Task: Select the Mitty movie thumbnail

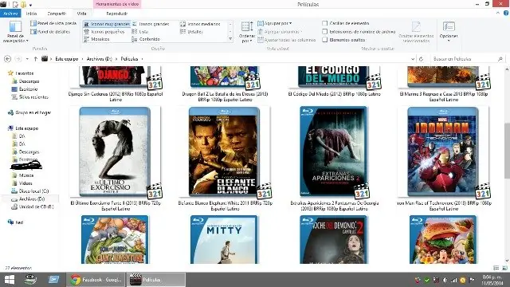Action: 224,239
